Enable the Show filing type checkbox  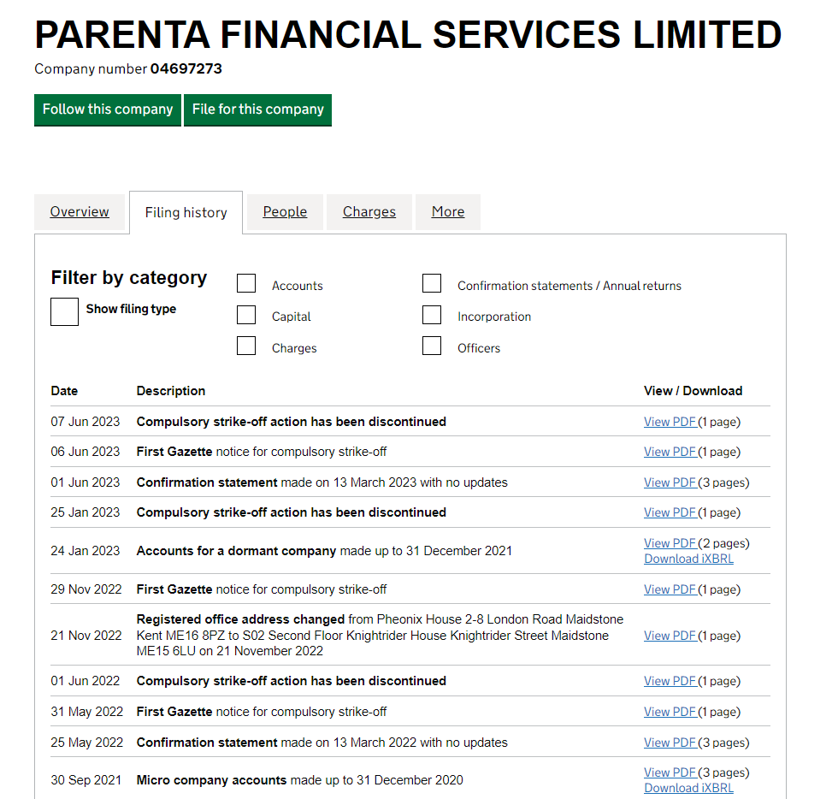tap(65, 311)
